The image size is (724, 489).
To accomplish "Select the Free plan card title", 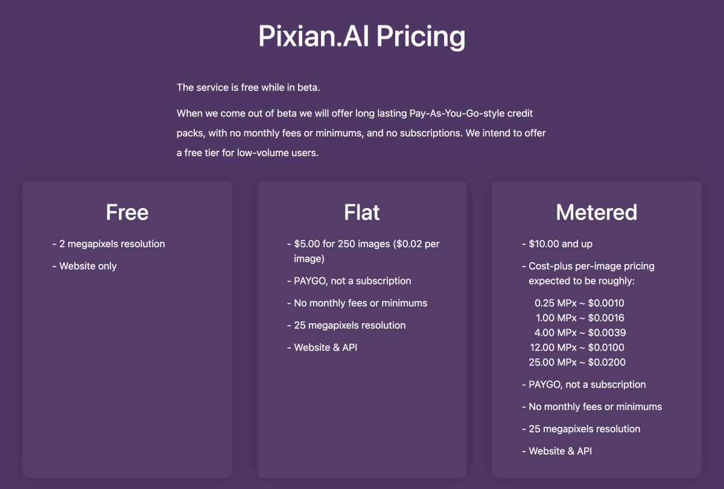I will (127, 212).
